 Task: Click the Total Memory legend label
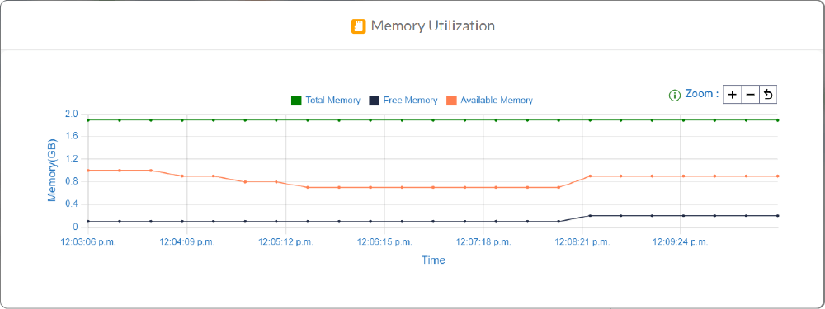pos(332,100)
